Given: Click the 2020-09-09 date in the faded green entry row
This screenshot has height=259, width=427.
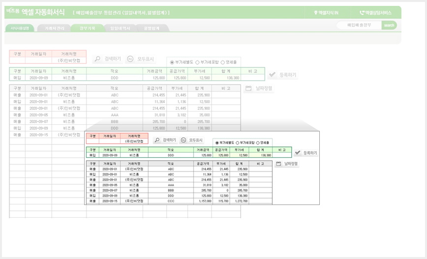Looking at the screenshot, I should click(x=38, y=78).
